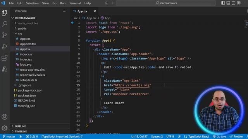Open the Help menu
Screen dimensions: 248x139
click(87, 3)
